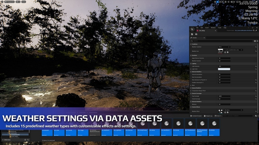This screenshot has height=145, width=259.
Task: Open the Details settings grid icon
Action: point(255,41)
